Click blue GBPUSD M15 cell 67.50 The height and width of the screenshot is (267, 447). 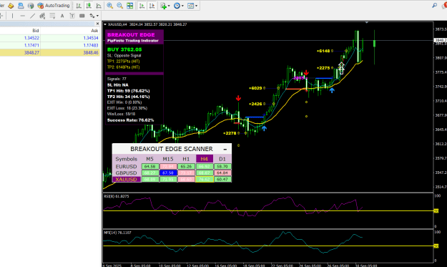(168, 173)
